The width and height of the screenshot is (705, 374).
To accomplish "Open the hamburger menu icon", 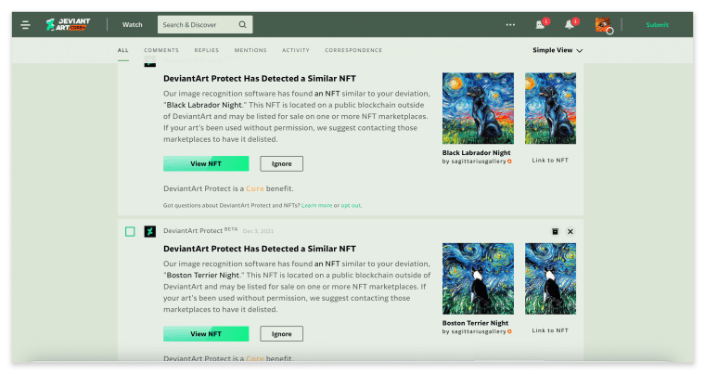I will (26, 25).
